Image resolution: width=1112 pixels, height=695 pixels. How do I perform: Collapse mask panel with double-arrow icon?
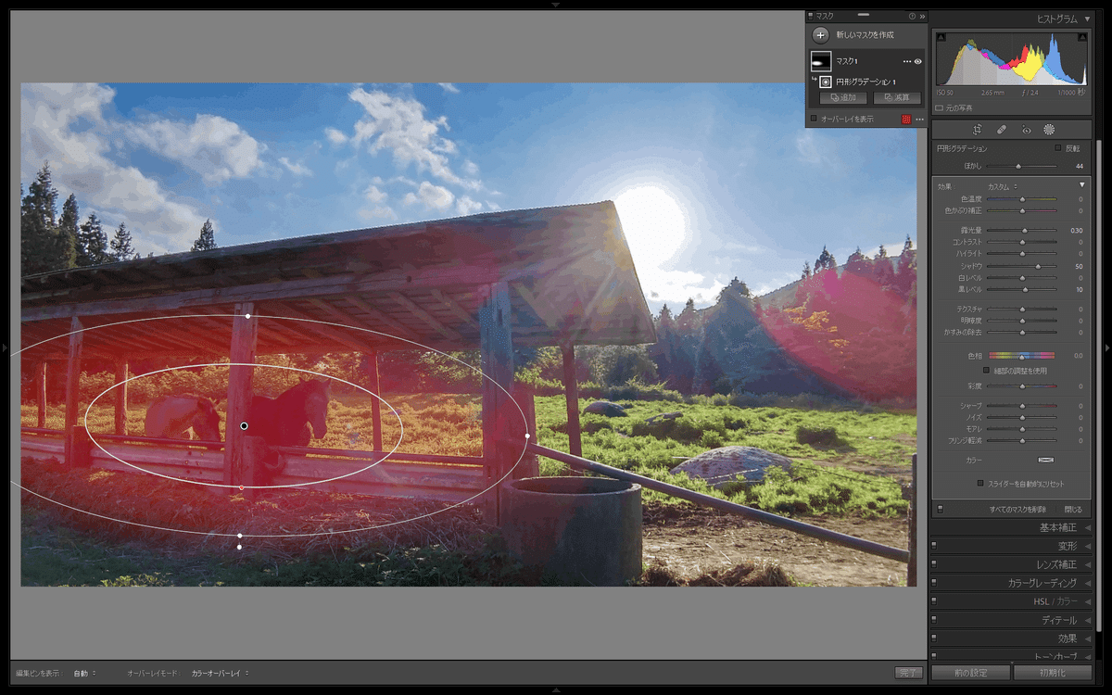[x=922, y=16]
